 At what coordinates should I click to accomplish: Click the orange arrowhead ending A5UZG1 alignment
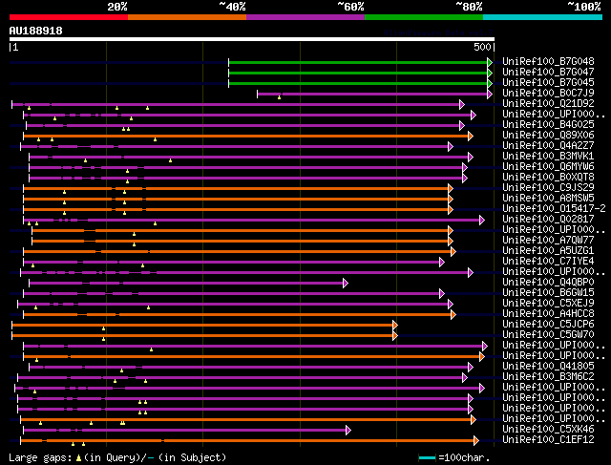453,251
